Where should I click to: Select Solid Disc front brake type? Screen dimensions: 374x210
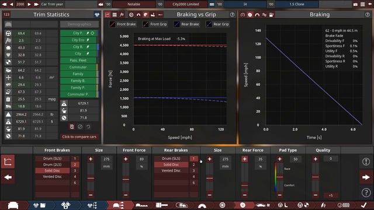click(x=52, y=170)
